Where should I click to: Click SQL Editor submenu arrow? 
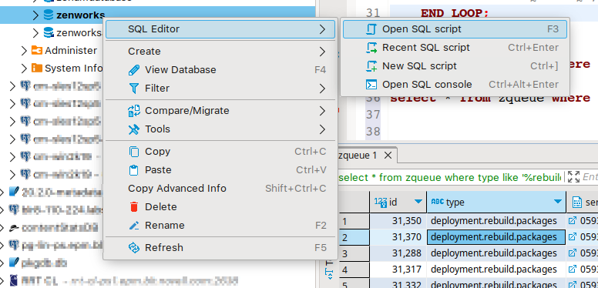tap(323, 29)
